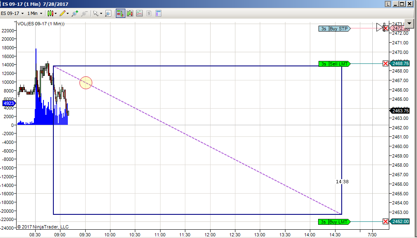Click the Sell LMT order label
Screen dimensions: 417x238
pyautogui.click(x=339, y=64)
